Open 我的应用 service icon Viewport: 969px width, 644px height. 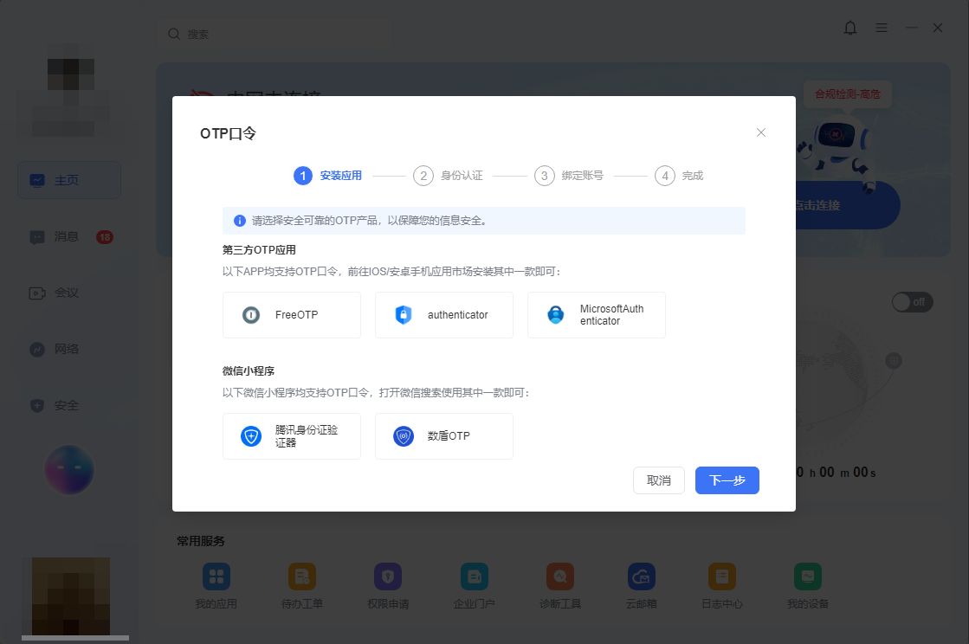point(216,586)
